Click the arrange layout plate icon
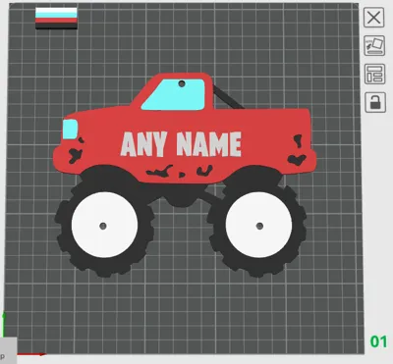 point(374,75)
